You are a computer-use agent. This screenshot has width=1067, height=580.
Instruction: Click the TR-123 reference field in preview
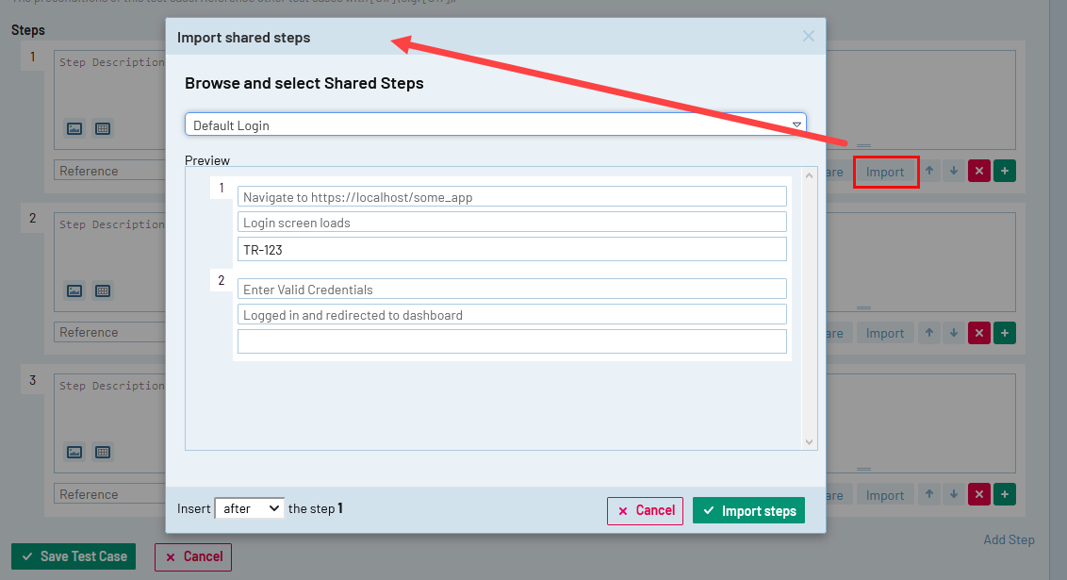pos(511,249)
